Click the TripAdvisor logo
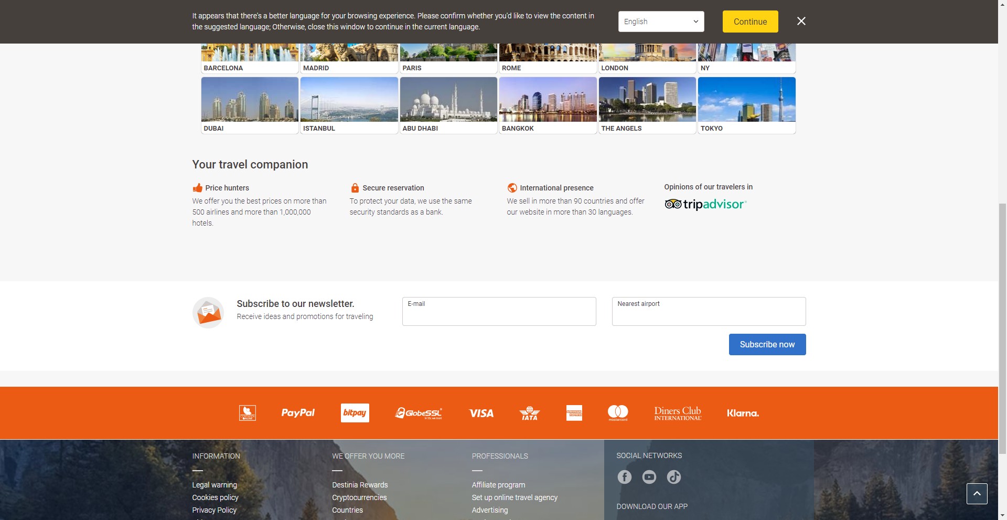1007x520 pixels. [705, 204]
